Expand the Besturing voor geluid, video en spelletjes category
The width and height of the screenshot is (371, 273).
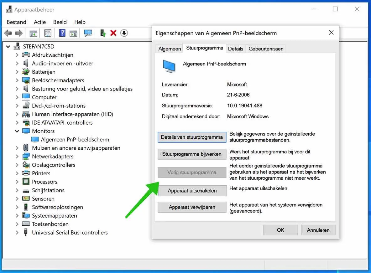click(17, 89)
